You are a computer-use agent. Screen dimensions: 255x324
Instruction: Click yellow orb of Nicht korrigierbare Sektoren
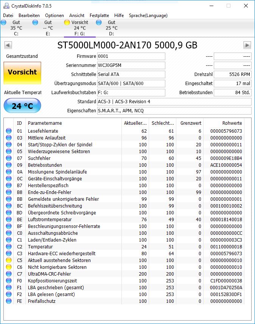9,267
